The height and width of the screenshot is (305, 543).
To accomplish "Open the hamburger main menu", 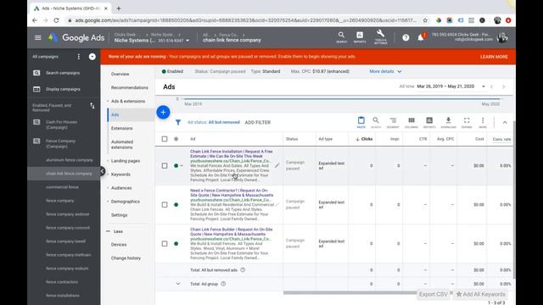I will (37, 37).
